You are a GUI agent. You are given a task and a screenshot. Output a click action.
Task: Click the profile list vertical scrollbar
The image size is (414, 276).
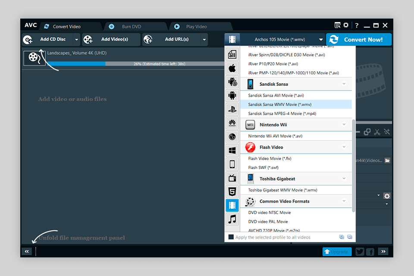pos(354,166)
